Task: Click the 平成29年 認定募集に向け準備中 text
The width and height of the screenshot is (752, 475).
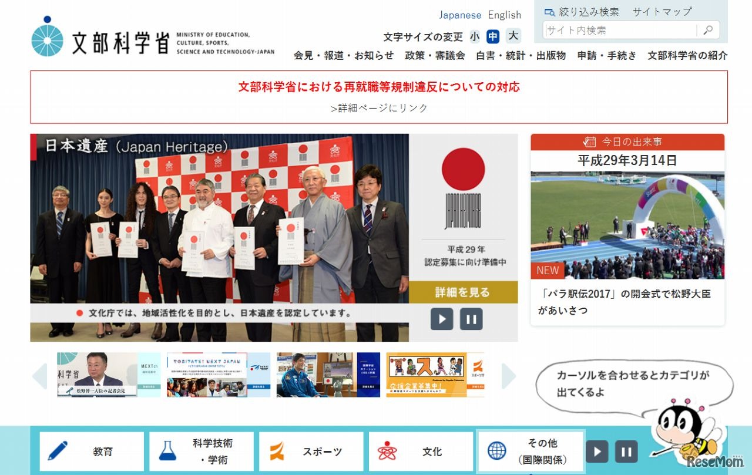Action: click(x=465, y=255)
